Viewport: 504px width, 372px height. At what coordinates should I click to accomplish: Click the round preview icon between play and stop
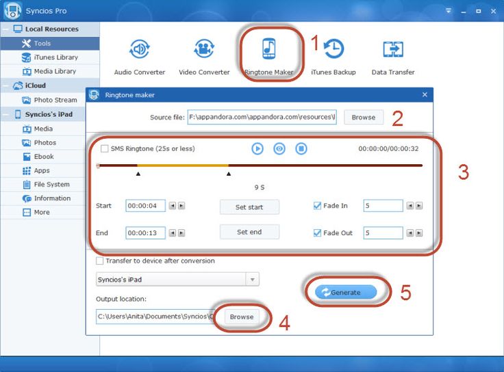point(279,148)
